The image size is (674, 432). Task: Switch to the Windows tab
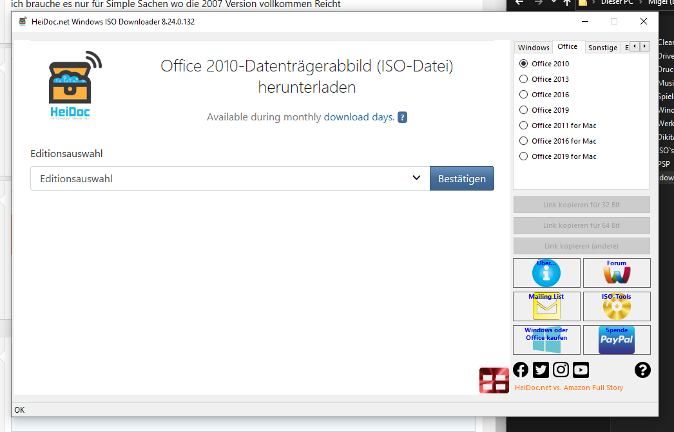(534, 48)
